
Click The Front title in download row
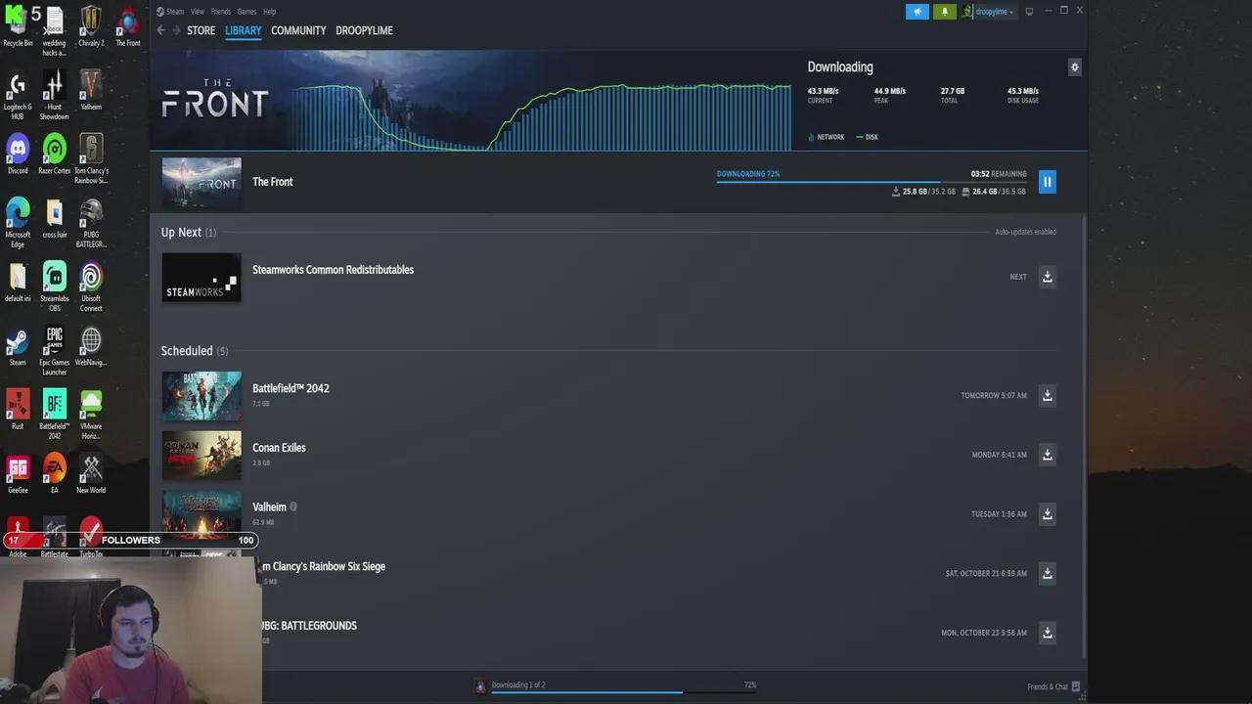tap(272, 182)
